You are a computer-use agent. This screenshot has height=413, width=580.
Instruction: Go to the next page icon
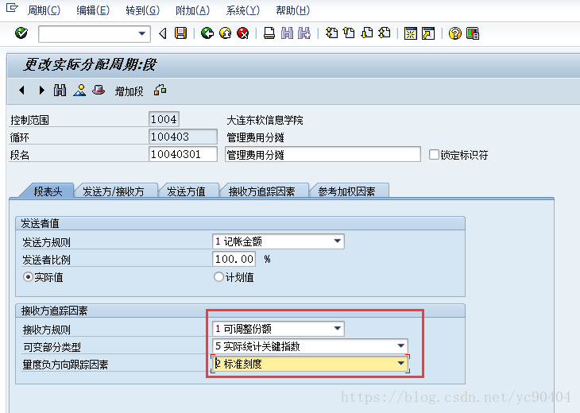tap(366, 33)
